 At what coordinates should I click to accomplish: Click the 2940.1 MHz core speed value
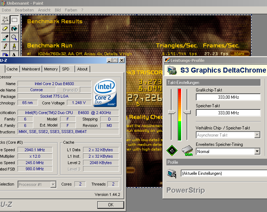coord(35,150)
